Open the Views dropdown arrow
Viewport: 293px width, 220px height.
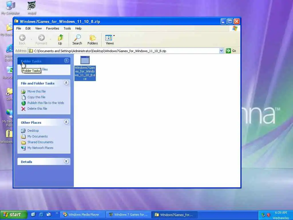[x=114, y=36]
